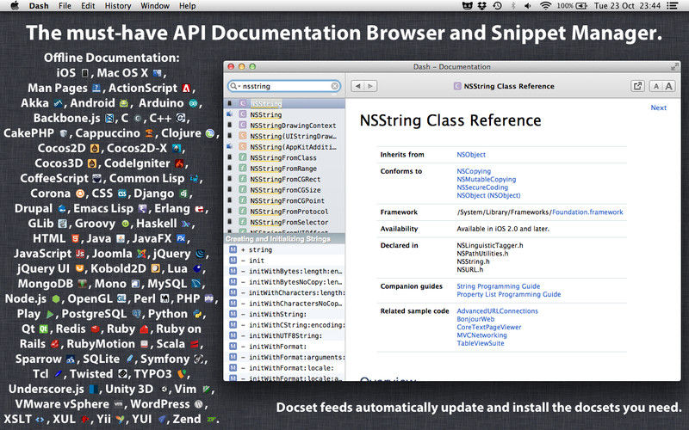Open Notification Center list icon
This screenshot has height=430, width=689.
pyautogui.click(x=673, y=6)
